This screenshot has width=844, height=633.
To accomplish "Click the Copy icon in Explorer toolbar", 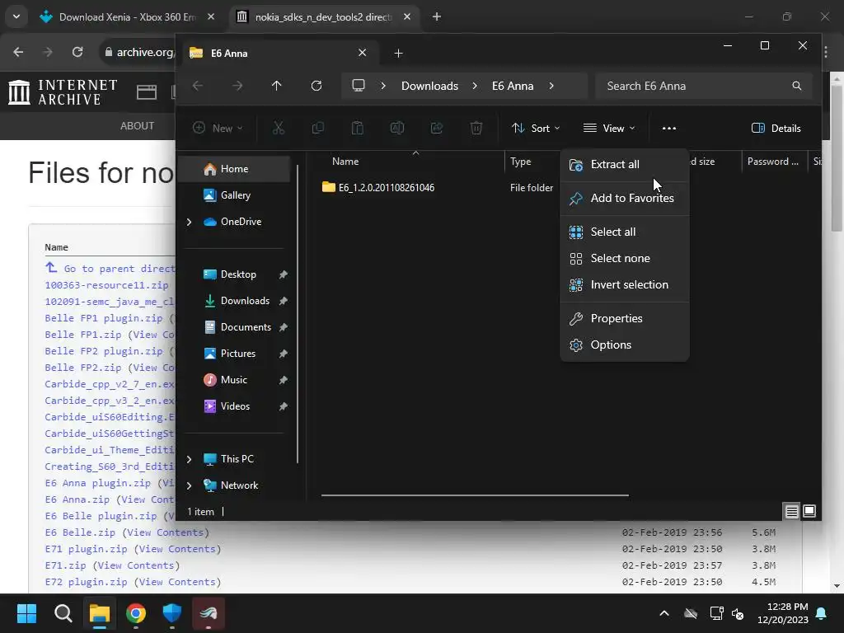I will 318,128.
